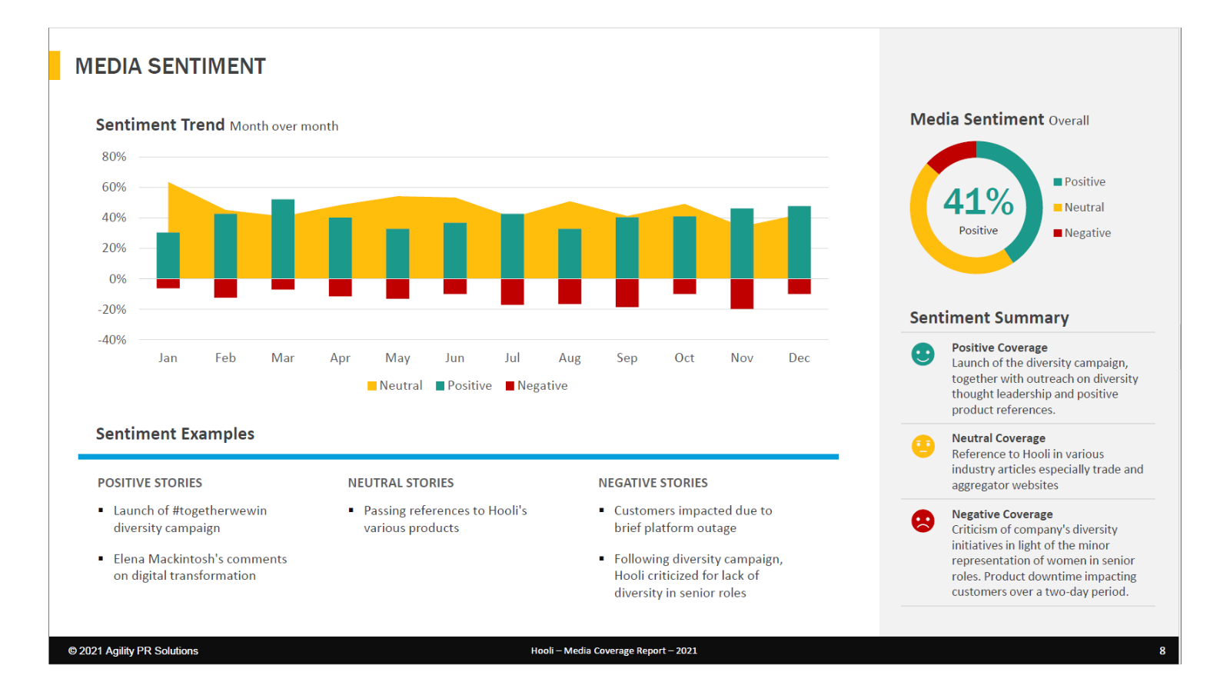Click the yellow Neutral legend swatch by the donut

(x=1058, y=208)
